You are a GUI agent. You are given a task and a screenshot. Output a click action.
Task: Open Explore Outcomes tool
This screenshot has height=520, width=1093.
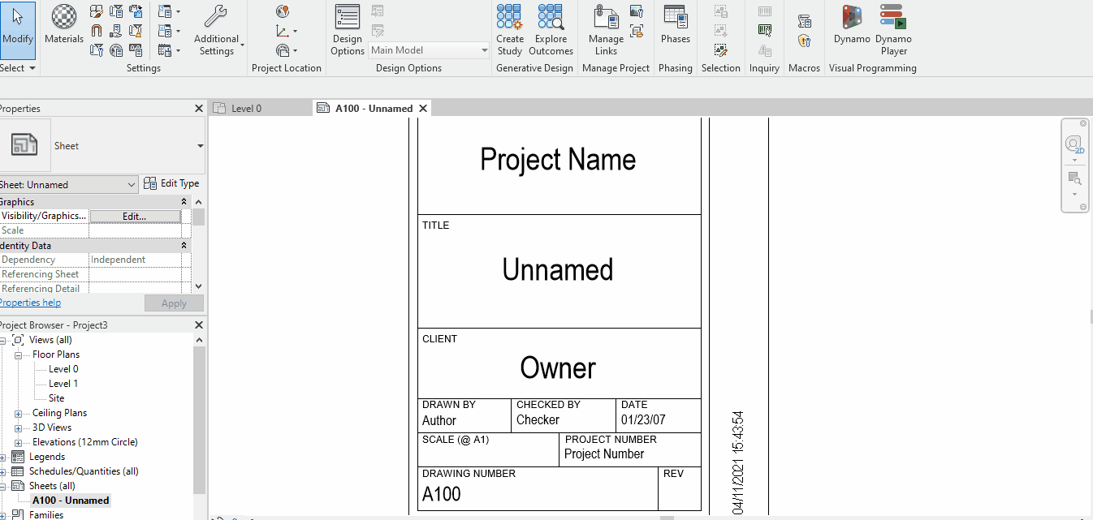(x=551, y=30)
